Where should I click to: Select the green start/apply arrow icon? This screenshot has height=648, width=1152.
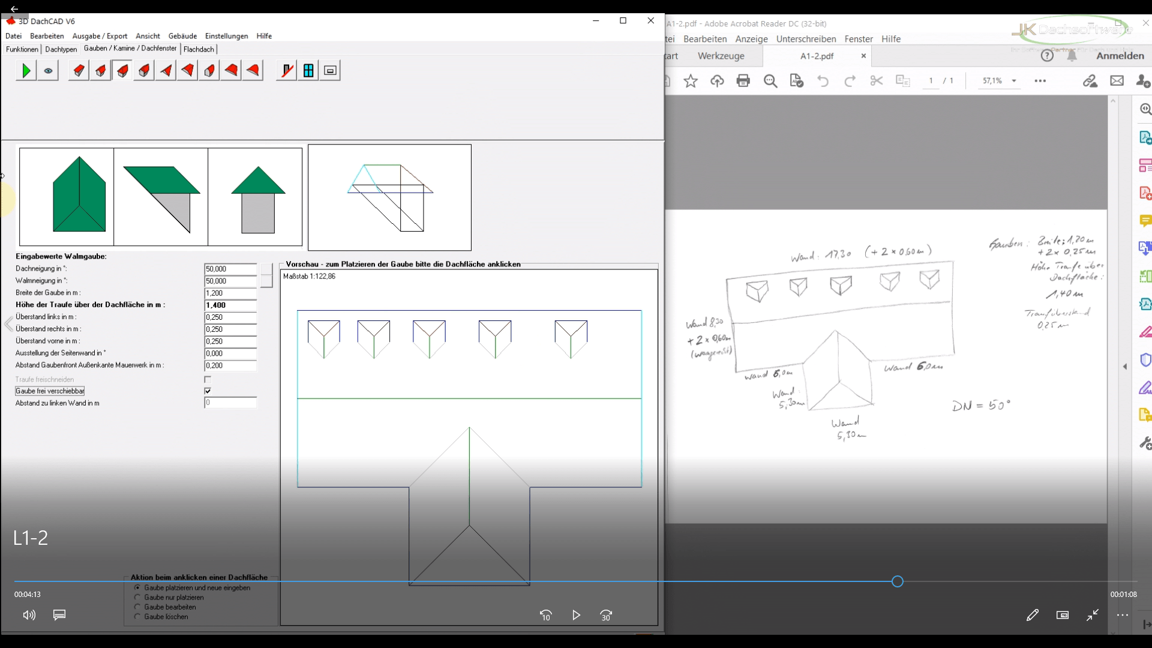[26, 70]
